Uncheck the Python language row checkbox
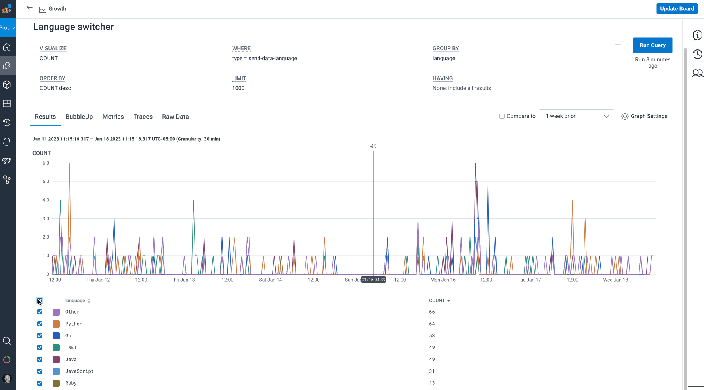704x390 pixels. [x=40, y=324]
